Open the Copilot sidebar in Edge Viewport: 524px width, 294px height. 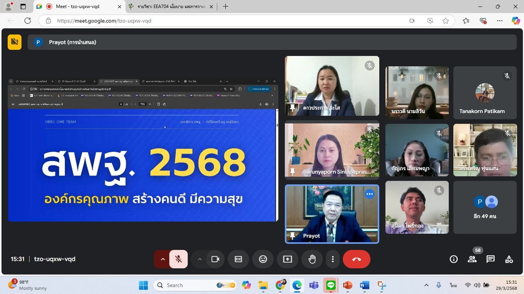click(515, 21)
